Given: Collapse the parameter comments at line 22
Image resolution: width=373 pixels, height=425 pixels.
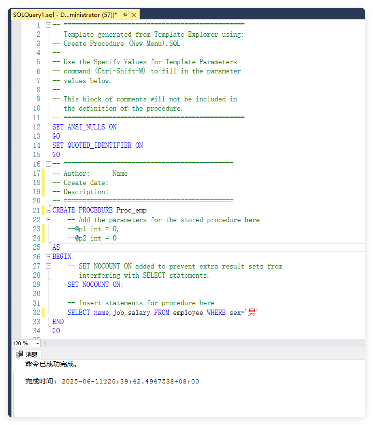Looking at the screenshot, I should pyautogui.click(x=48, y=220).
